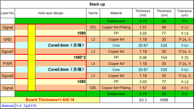
Task: Select the yellow through-hole via bar
Action: [32, 57]
